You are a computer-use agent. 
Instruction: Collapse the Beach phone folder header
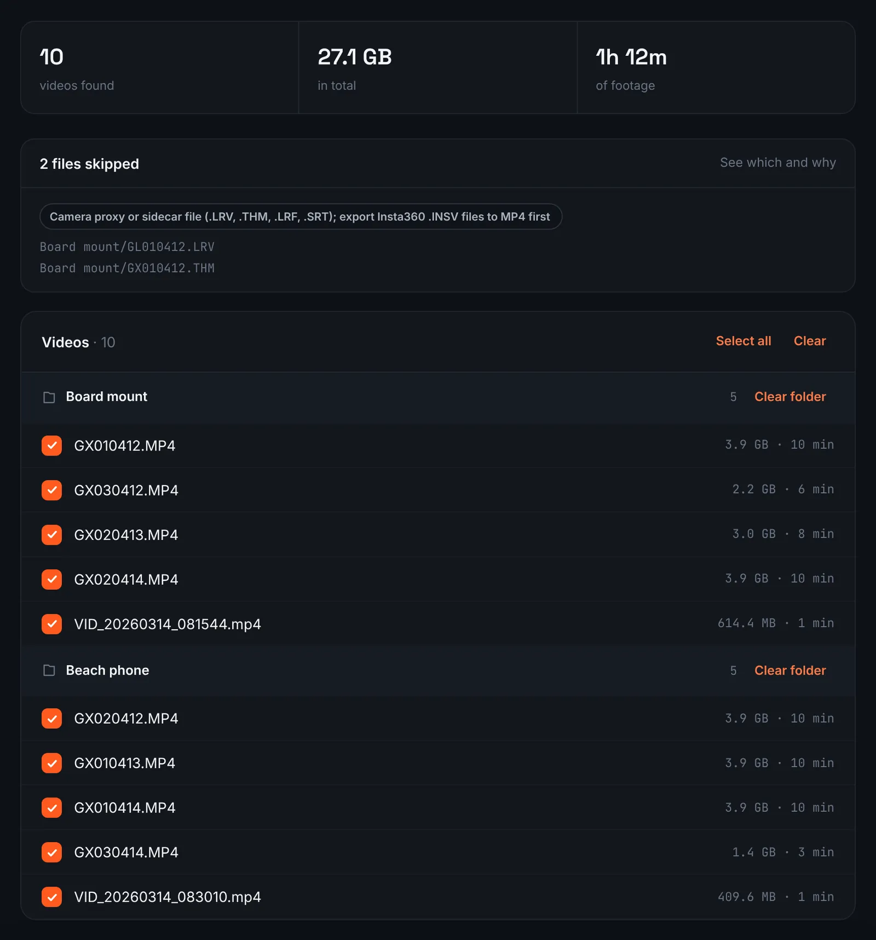[x=438, y=670]
